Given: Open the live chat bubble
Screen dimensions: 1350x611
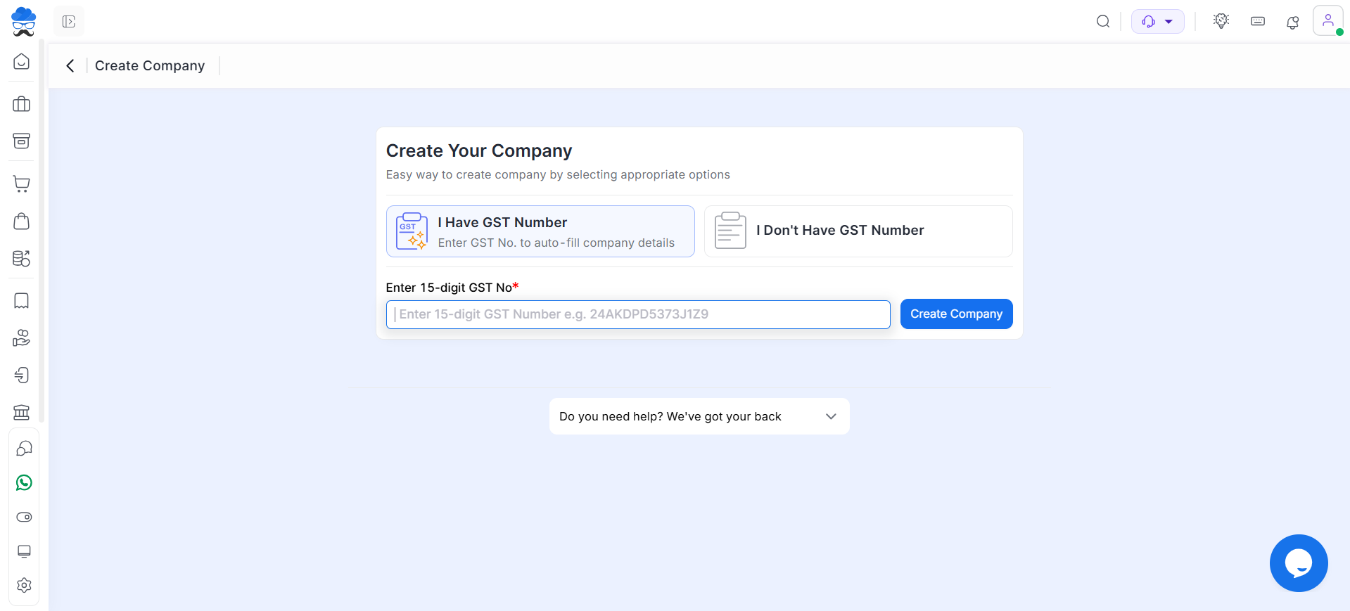Looking at the screenshot, I should coord(1298,563).
